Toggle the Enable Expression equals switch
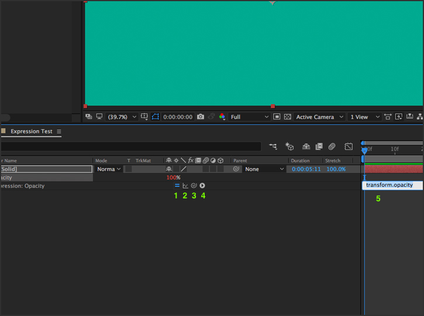Image resolution: width=424 pixels, height=316 pixels. click(177, 186)
